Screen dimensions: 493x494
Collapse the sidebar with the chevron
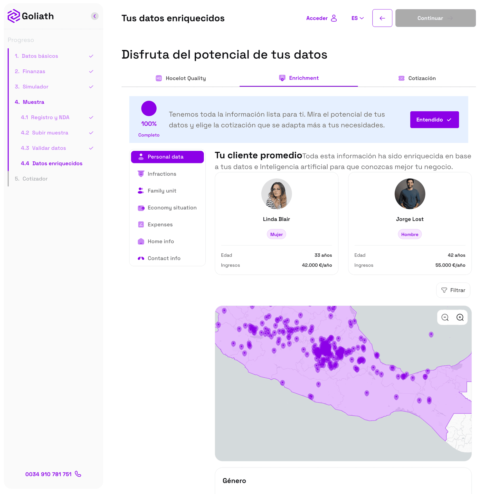94,16
